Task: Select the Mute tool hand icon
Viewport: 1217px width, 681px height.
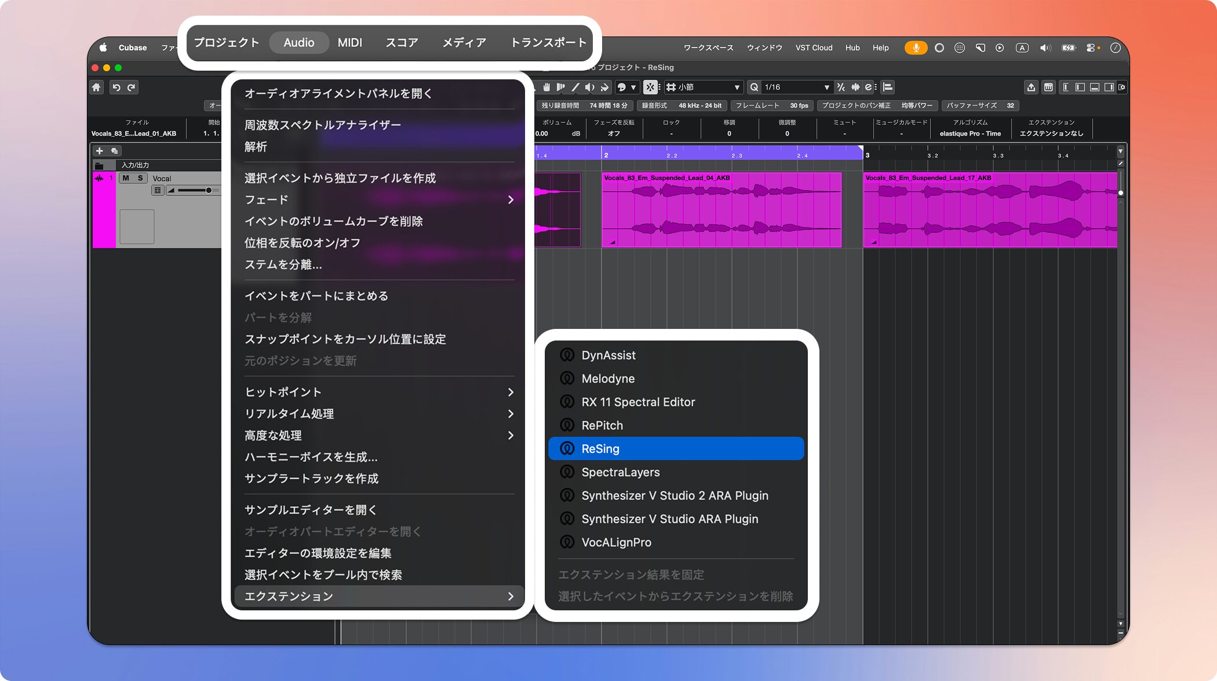Action: pyautogui.click(x=546, y=87)
